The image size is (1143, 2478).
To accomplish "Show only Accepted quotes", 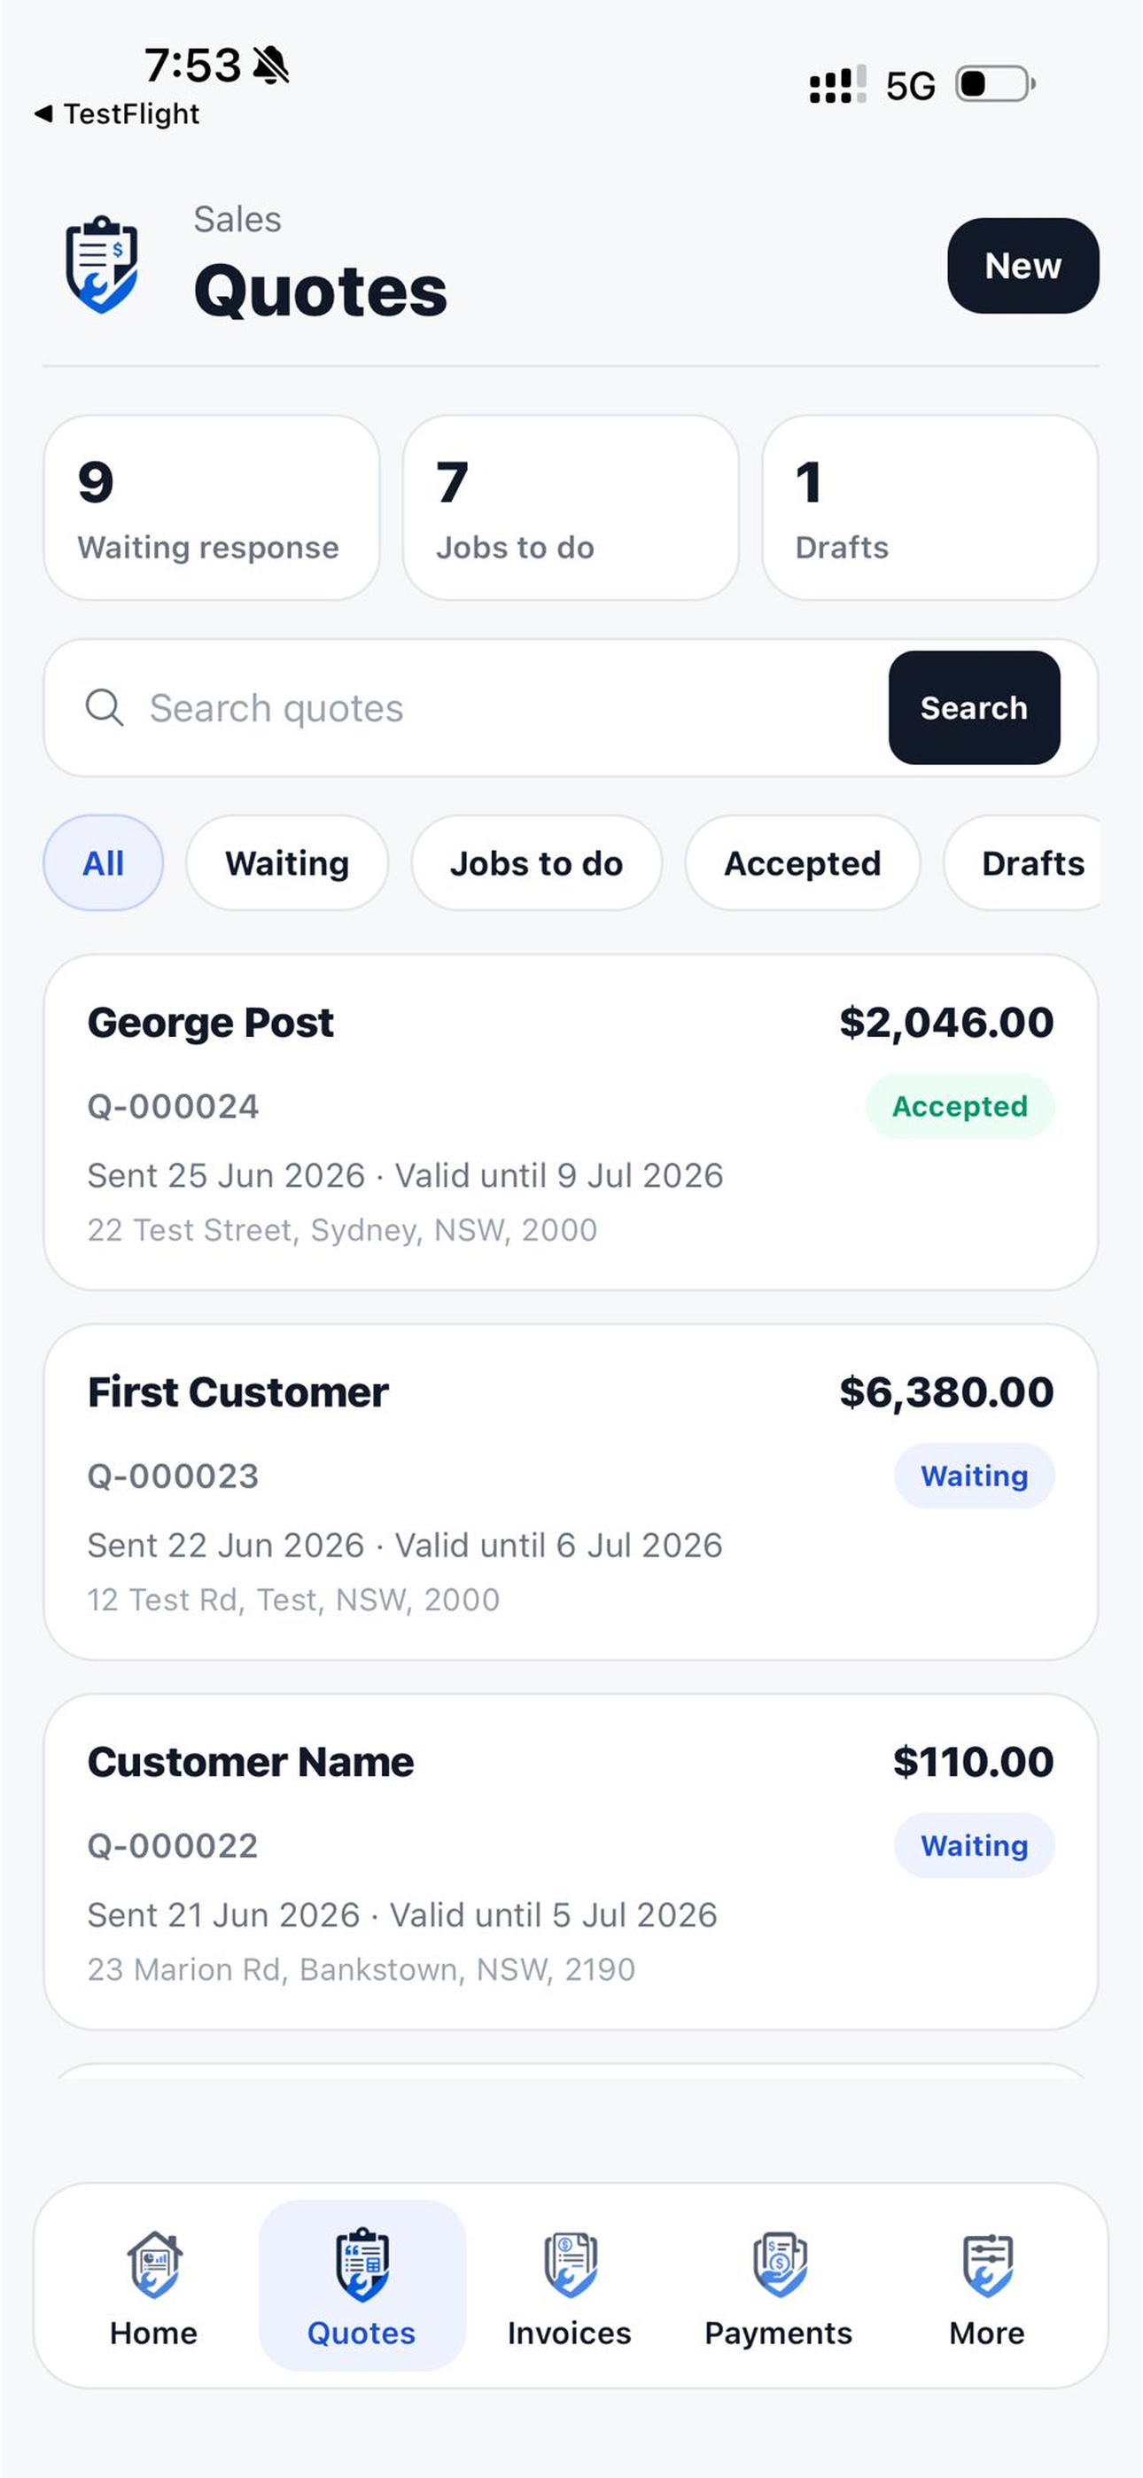I will 802,863.
